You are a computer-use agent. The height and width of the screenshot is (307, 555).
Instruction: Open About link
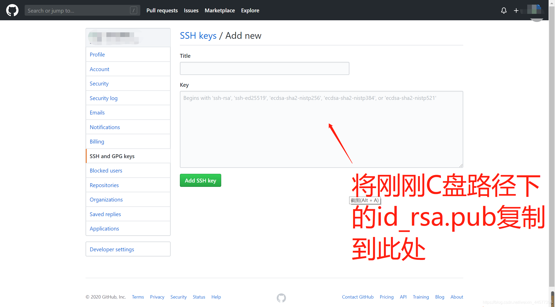[x=457, y=297]
